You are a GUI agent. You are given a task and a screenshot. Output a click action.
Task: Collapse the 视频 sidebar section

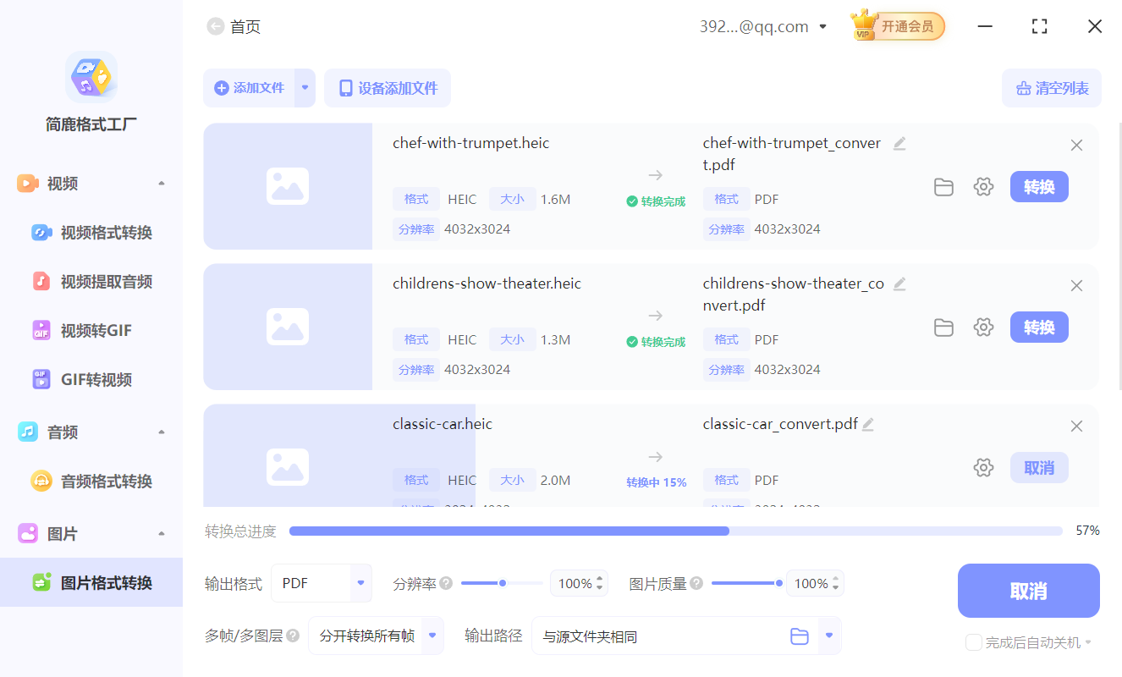(x=161, y=183)
